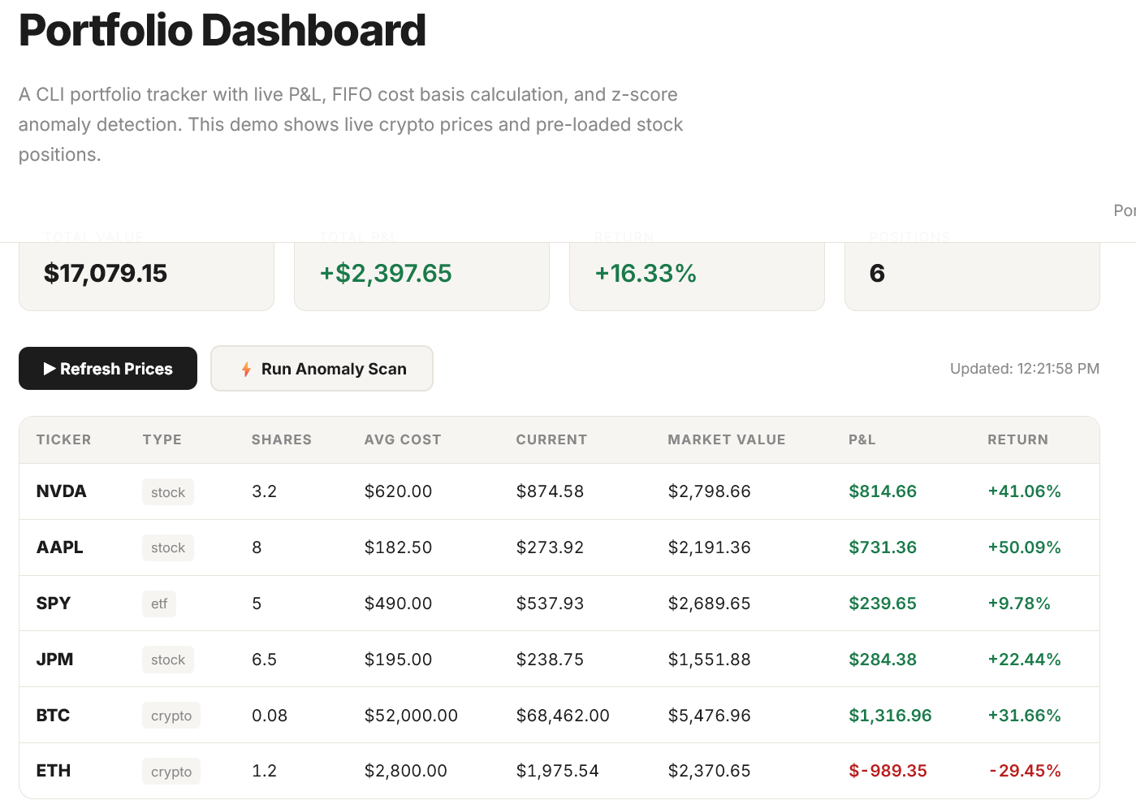Click the total P&L card +$2,397.65
The image size is (1136, 809).
421,275
